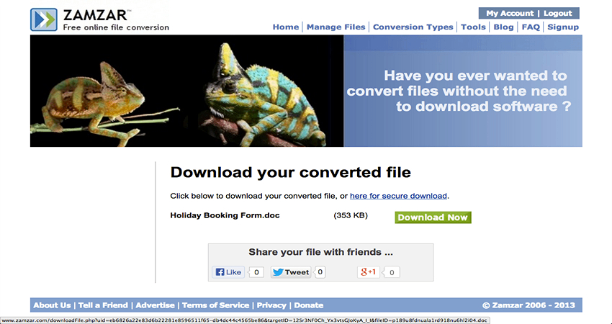Click the Facebook Like button
This screenshot has width=612, height=324.
[228, 272]
